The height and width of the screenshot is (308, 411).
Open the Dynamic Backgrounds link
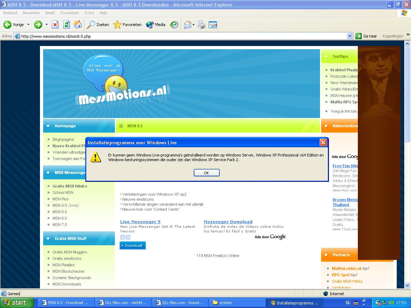coord(72,278)
